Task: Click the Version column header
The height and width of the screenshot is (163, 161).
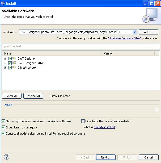Action: 128,53
